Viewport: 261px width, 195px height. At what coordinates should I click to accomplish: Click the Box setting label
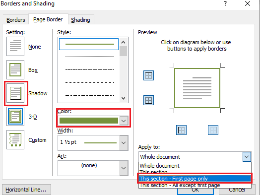(33, 70)
